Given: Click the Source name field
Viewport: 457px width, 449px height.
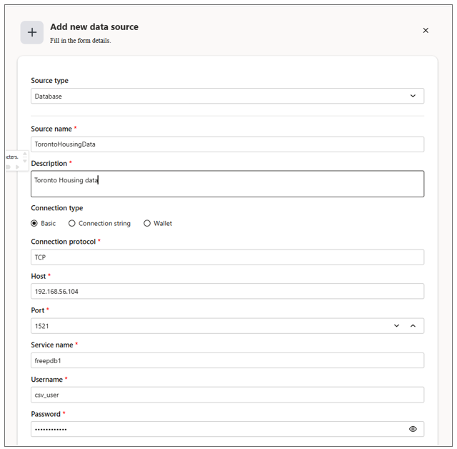Looking at the screenshot, I should pos(227,144).
